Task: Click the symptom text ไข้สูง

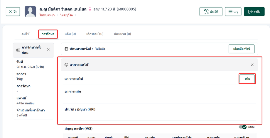Action: [x=20, y=79]
